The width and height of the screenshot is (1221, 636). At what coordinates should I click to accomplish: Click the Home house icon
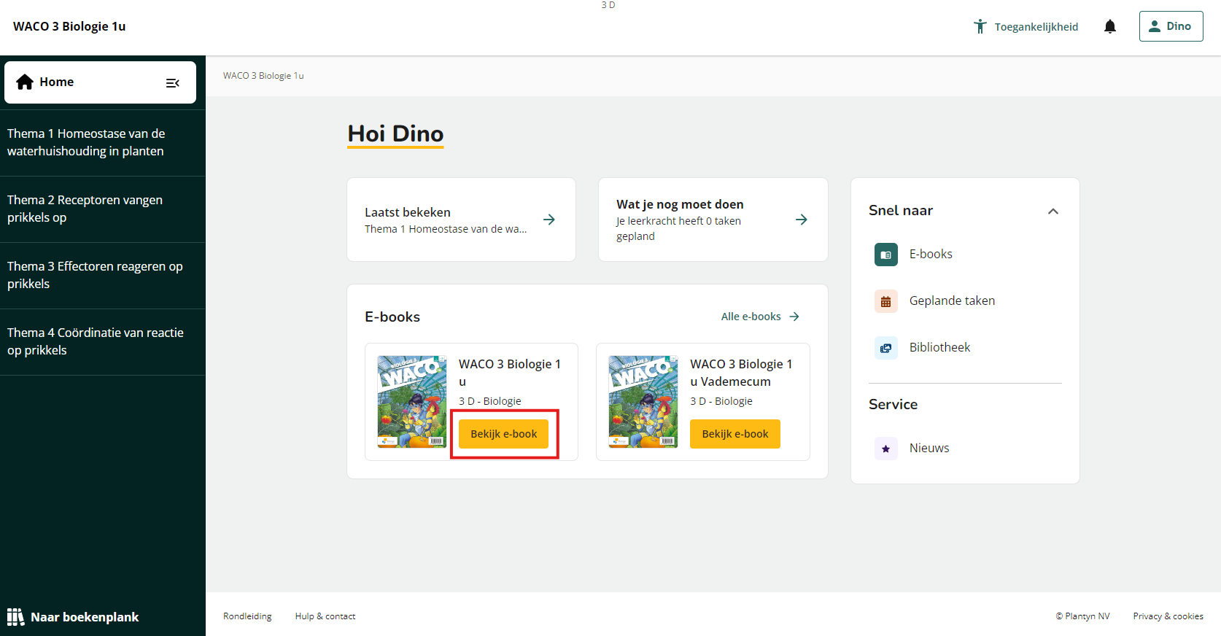pyautogui.click(x=25, y=82)
